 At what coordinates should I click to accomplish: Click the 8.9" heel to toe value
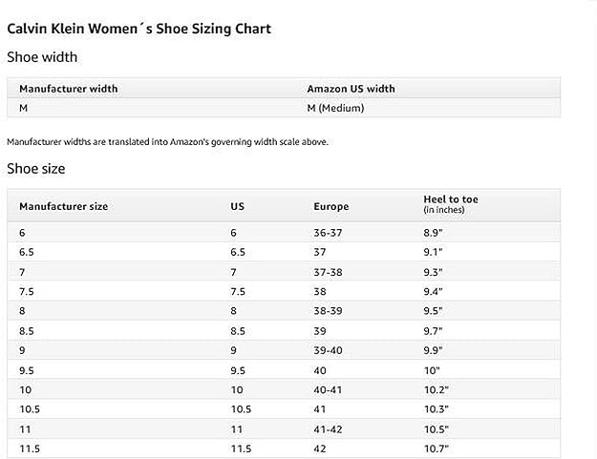pos(433,233)
